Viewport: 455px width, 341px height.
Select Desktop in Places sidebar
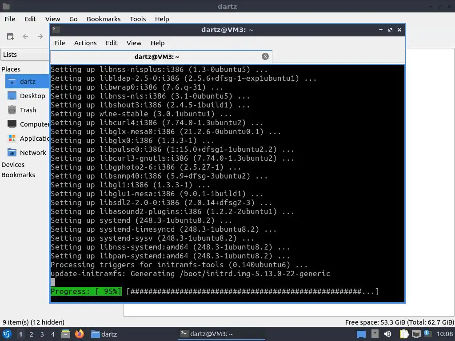(27, 96)
